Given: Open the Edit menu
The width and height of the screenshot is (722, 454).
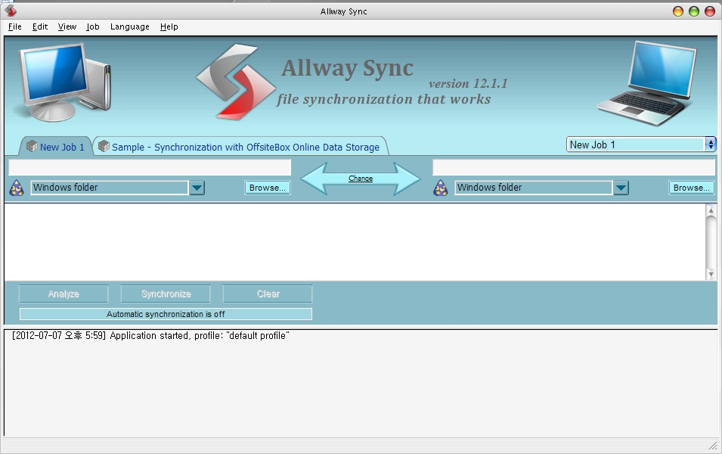Looking at the screenshot, I should coord(40,26).
